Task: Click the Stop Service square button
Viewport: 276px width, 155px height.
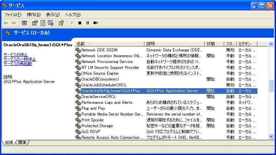Action: tap(80, 23)
